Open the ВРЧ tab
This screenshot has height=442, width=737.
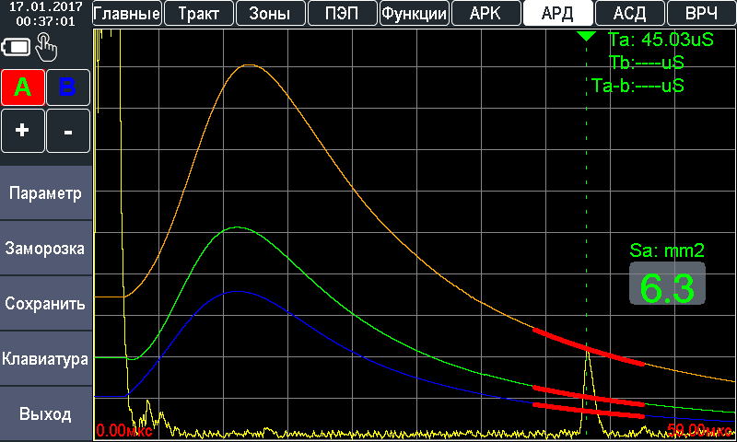click(701, 13)
